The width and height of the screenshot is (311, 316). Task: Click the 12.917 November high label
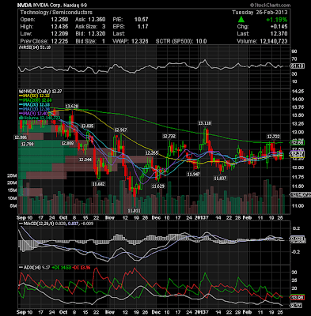tap(120, 130)
